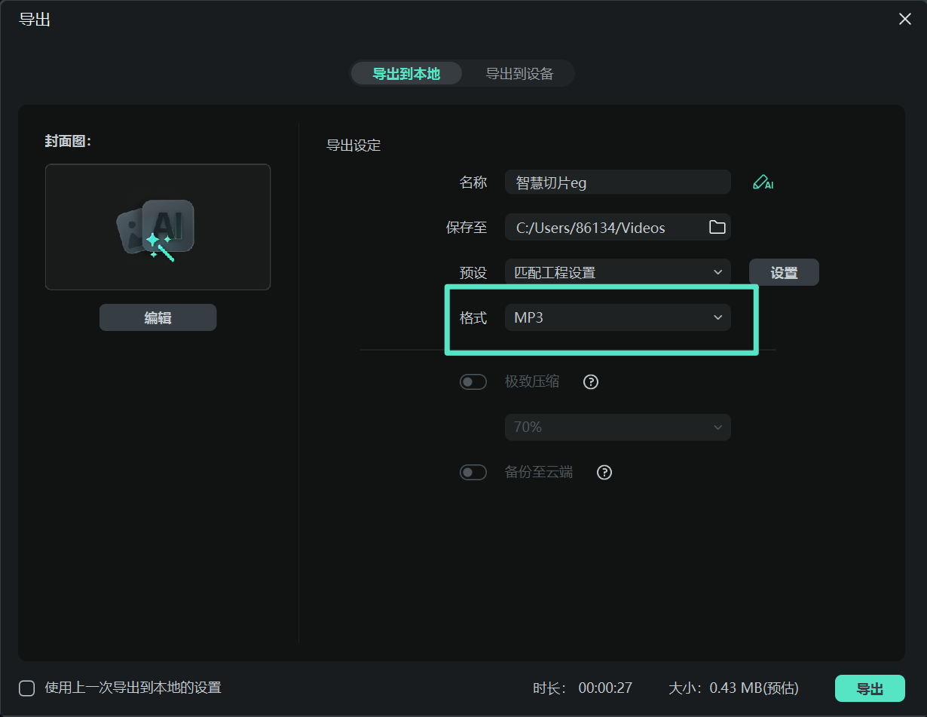
Task: Enable the 备份至云端 toggle switch
Action: (473, 472)
